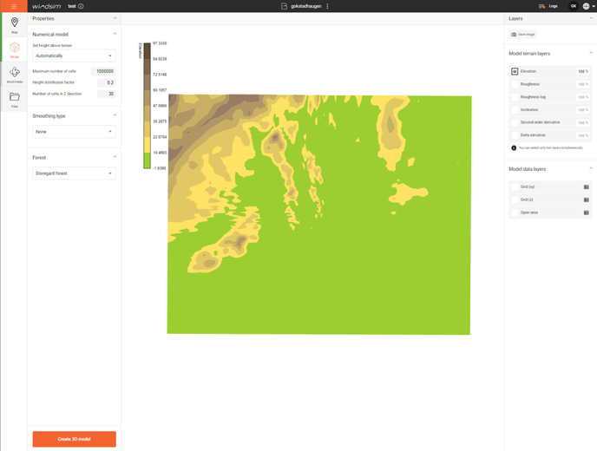Hide the Elevation terrain layer
Viewport: 597px width, 451px height.
click(515, 71)
